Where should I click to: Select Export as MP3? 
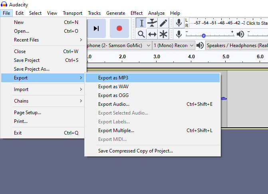[x=153, y=78]
